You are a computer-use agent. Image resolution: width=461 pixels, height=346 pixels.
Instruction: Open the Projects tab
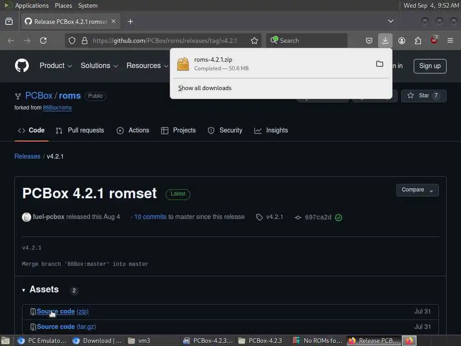(178, 130)
